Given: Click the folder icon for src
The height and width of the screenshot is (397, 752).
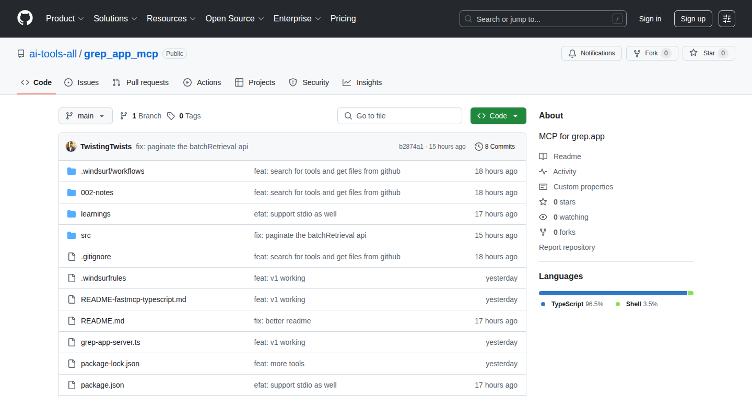Looking at the screenshot, I should pyautogui.click(x=72, y=235).
